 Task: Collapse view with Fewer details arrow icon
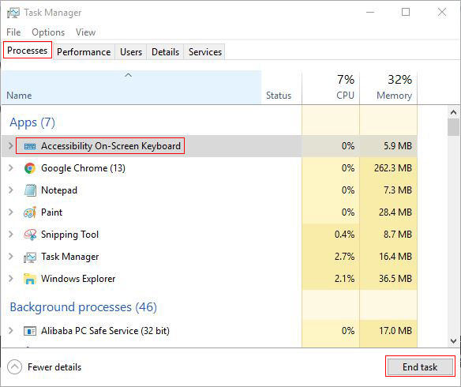coord(14,367)
